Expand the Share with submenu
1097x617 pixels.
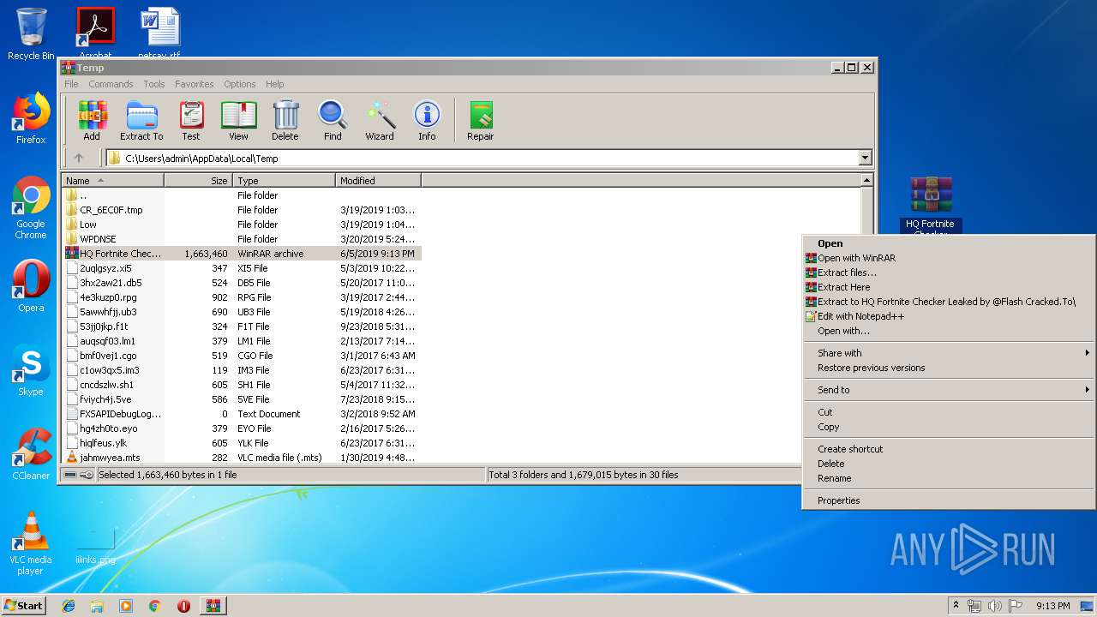950,353
